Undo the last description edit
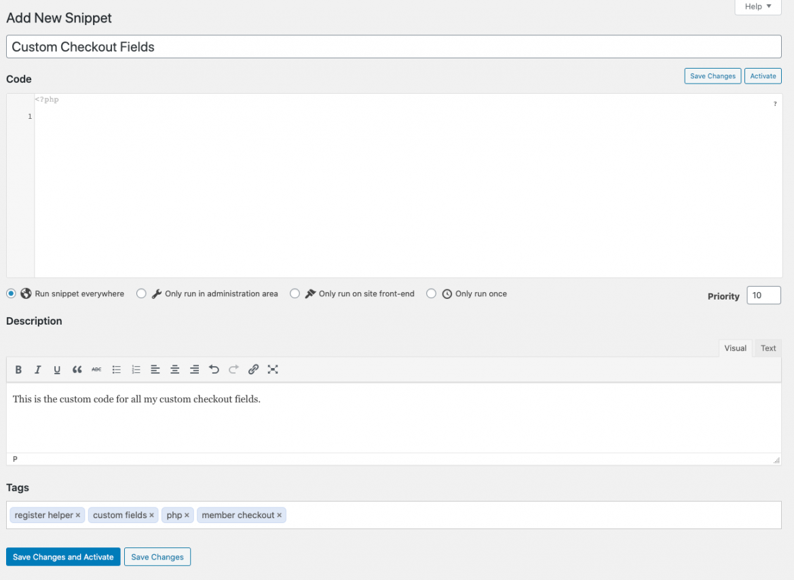Image resolution: width=794 pixels, height=580 pixels. point(214,369)
